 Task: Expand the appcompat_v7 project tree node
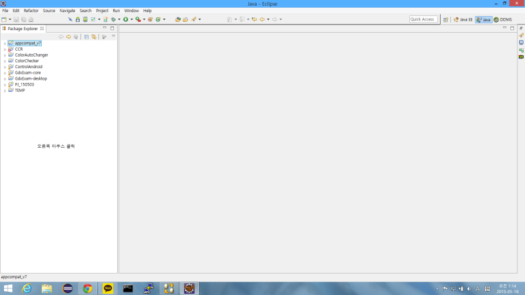coord(5,44)
